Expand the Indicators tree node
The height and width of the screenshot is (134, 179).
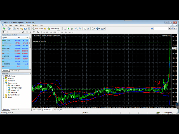[x=3, y=81]
